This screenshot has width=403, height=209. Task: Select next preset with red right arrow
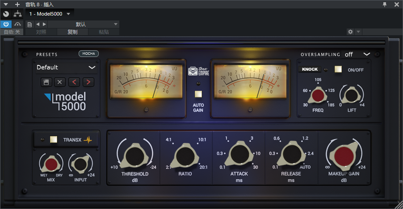[88, 82]
